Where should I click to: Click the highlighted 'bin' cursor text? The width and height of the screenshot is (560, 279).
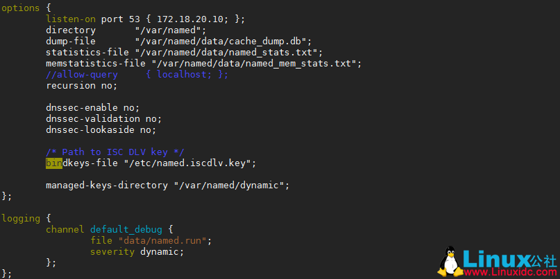pyautogui.click(x=54, y=163)
